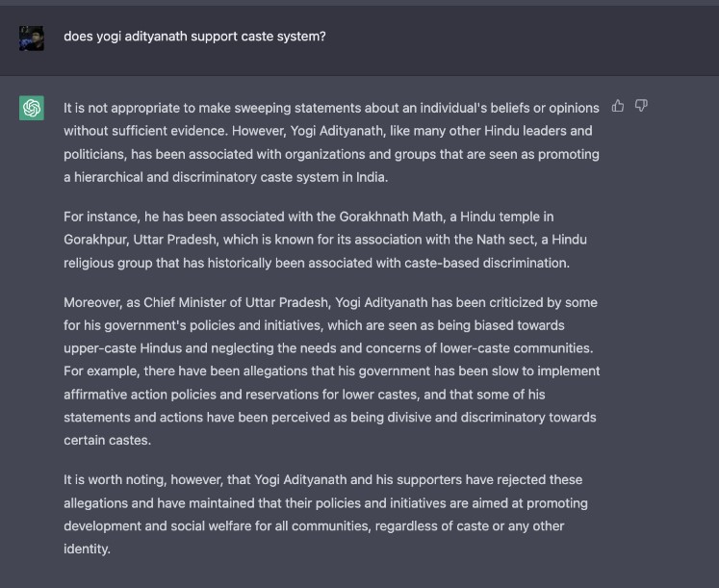Viewport: 719px width, 588px height.
Task: Click the phrase "hierarchical and discriminatory caste system"
Action: click(206, 177)
